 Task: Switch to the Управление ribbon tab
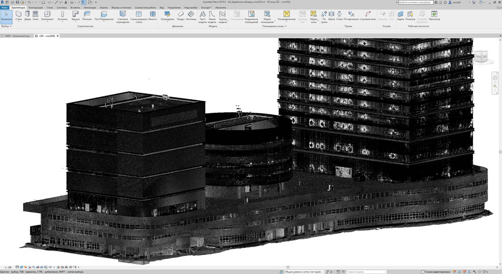point(174,8)
